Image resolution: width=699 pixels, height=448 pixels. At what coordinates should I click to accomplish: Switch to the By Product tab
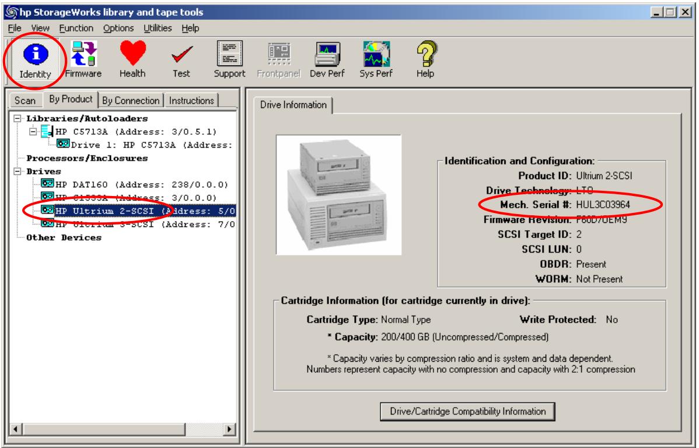(71, 99)
